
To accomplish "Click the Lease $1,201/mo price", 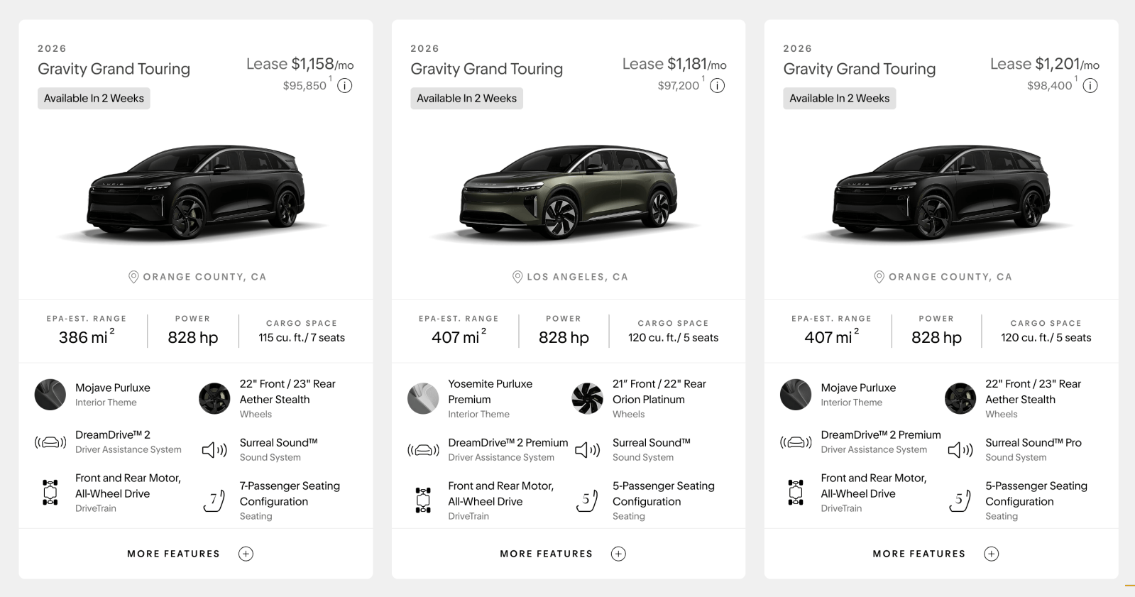I will 1045,64.
